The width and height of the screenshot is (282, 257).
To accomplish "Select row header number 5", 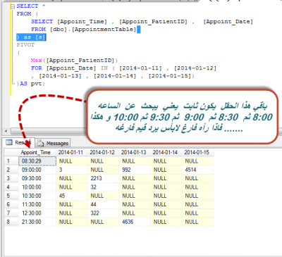I will [11, 196].
